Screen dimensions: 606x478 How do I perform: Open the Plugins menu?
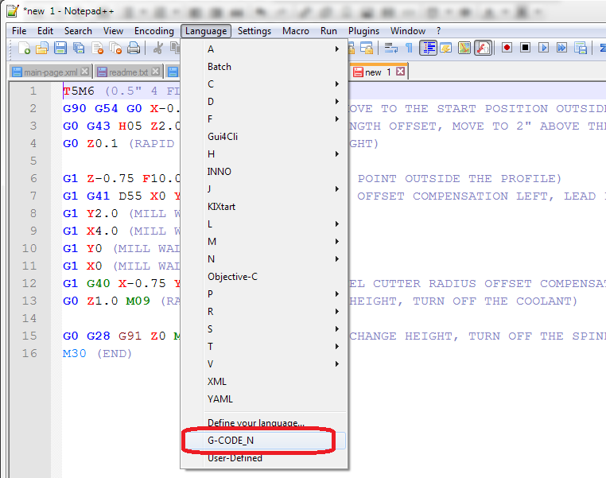(363, 31)
